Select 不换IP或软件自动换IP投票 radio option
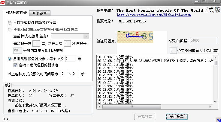 [10, 23]
